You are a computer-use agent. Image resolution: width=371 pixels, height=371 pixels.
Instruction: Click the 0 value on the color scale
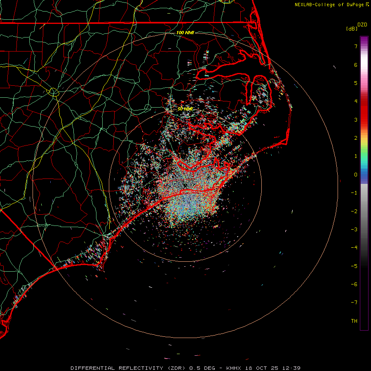click(x=356, y=175)
